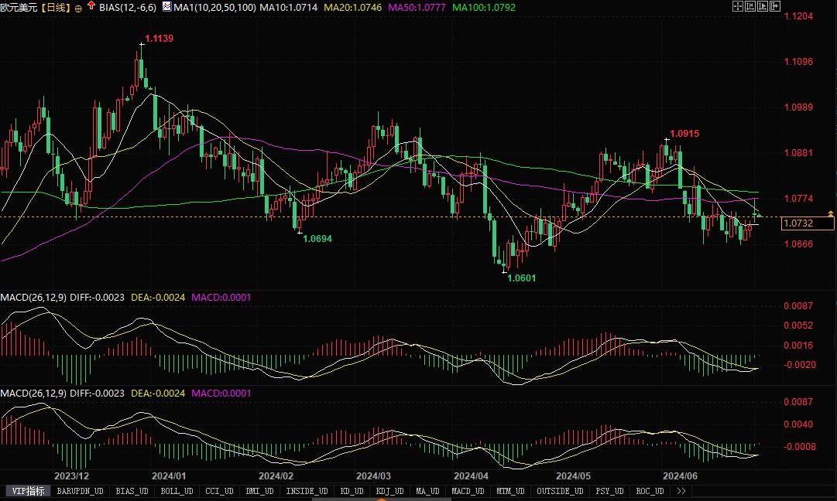Click the red up-arrow icon before BIAS
Screen dimensions: 837x501
coord(91,7)
